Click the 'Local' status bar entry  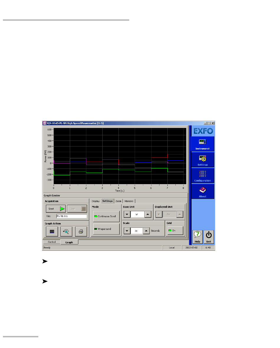pyautogui.click(x=172, y=248)
